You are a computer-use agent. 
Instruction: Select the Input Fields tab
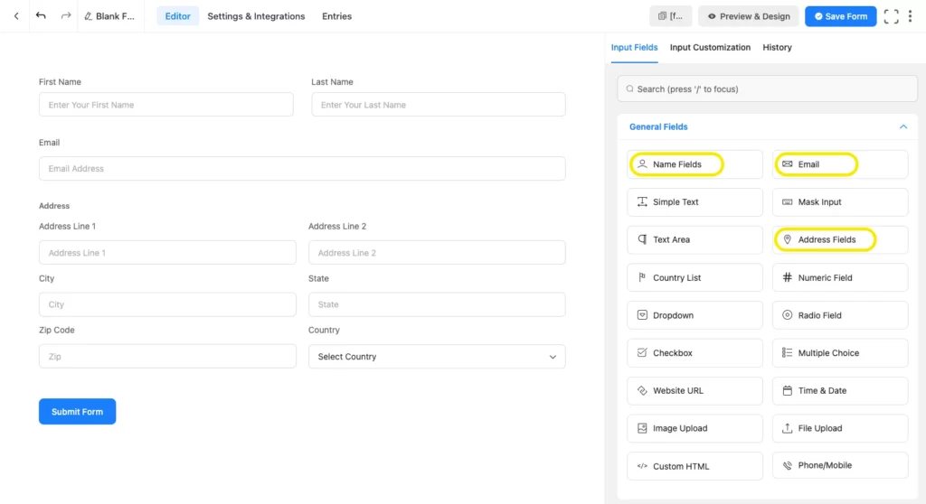[x=634, y=47]
